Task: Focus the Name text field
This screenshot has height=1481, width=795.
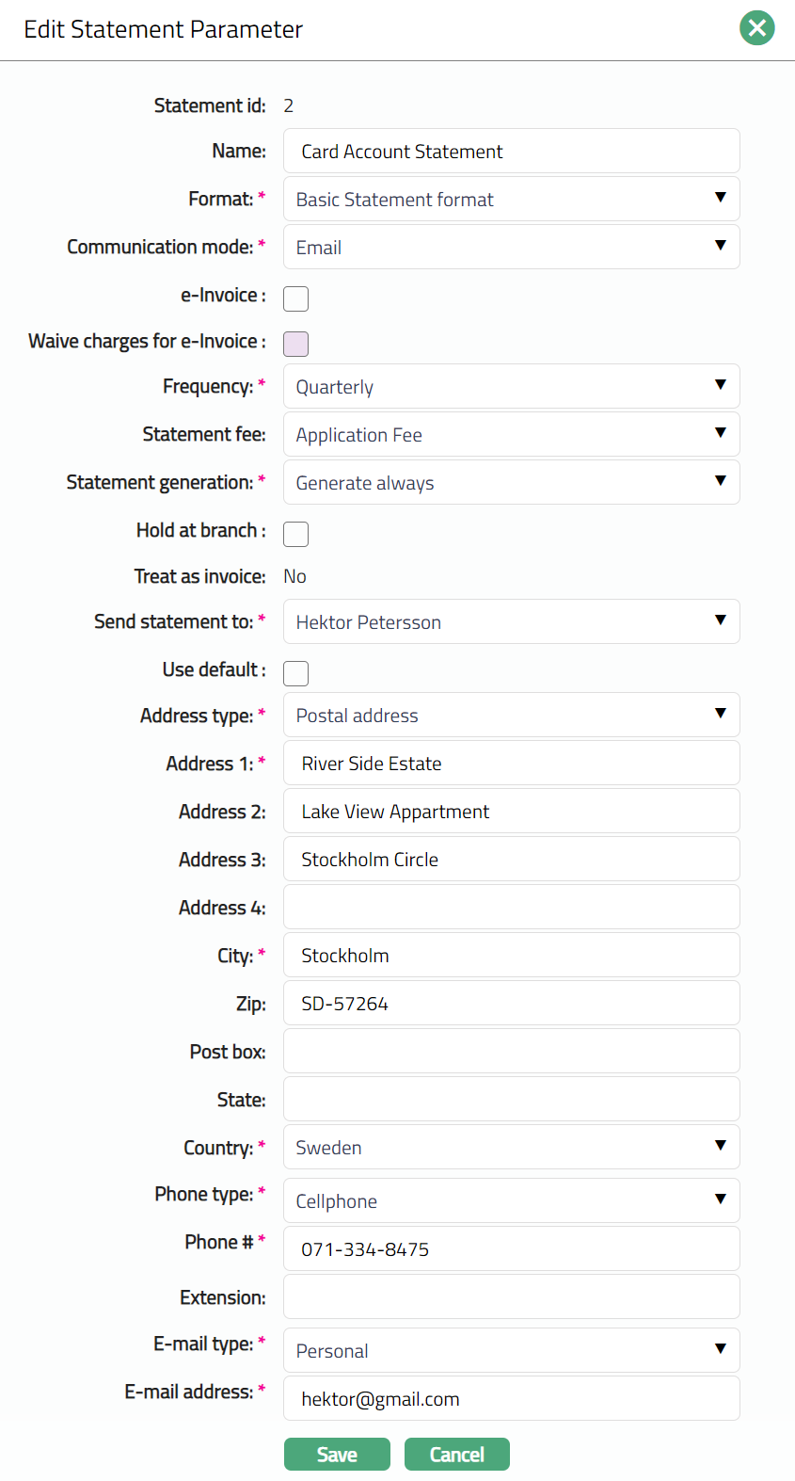Action: 511,152
